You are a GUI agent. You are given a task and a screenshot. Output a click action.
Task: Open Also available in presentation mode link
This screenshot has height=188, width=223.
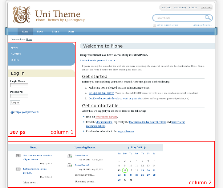(x=99, y=60)
